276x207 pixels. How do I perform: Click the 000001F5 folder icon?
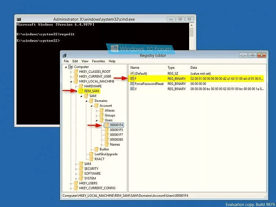click(107, 130)
